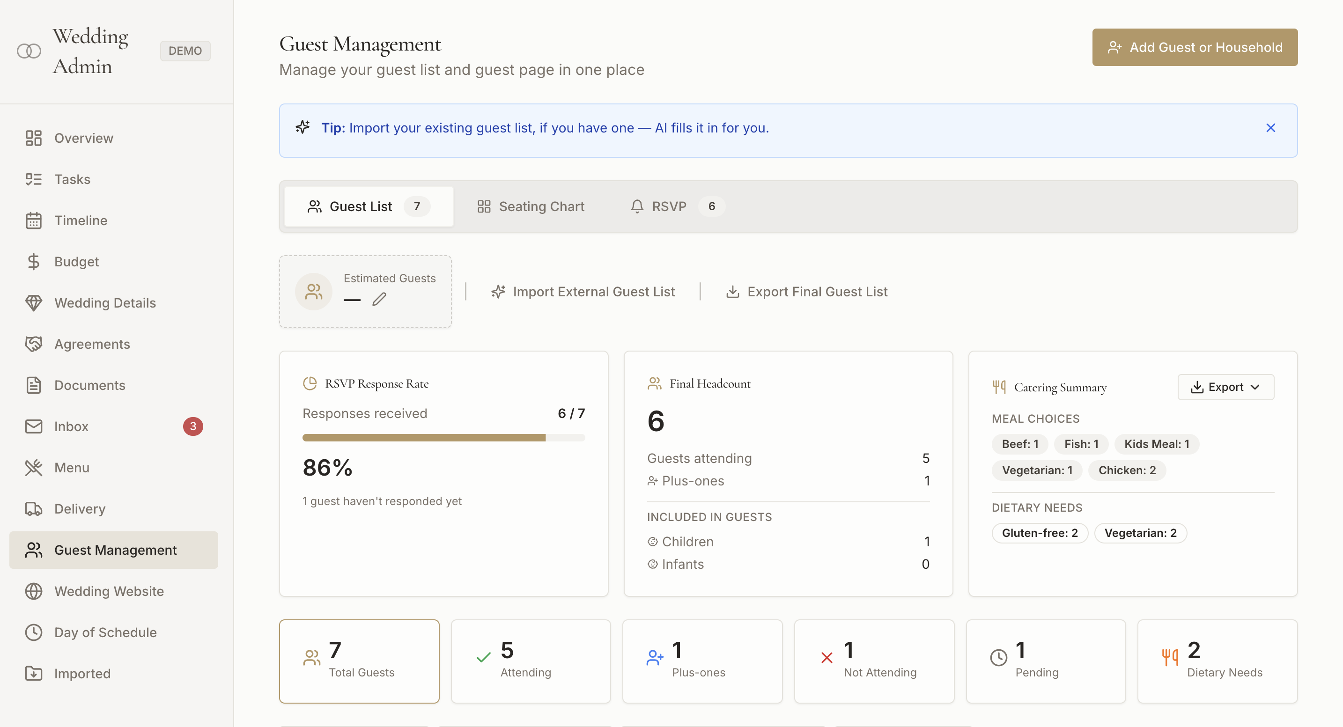Click the Wedding Details diamond icon
1343x727 pixels.
click(34, 302)
